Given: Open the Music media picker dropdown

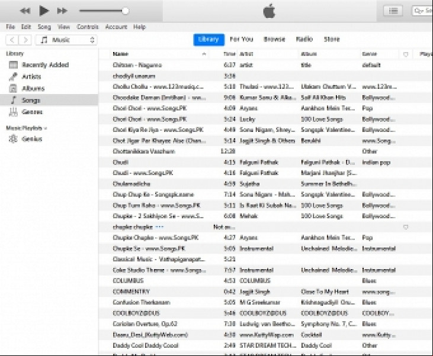Looking at the screenshot, I should (66, 40).
